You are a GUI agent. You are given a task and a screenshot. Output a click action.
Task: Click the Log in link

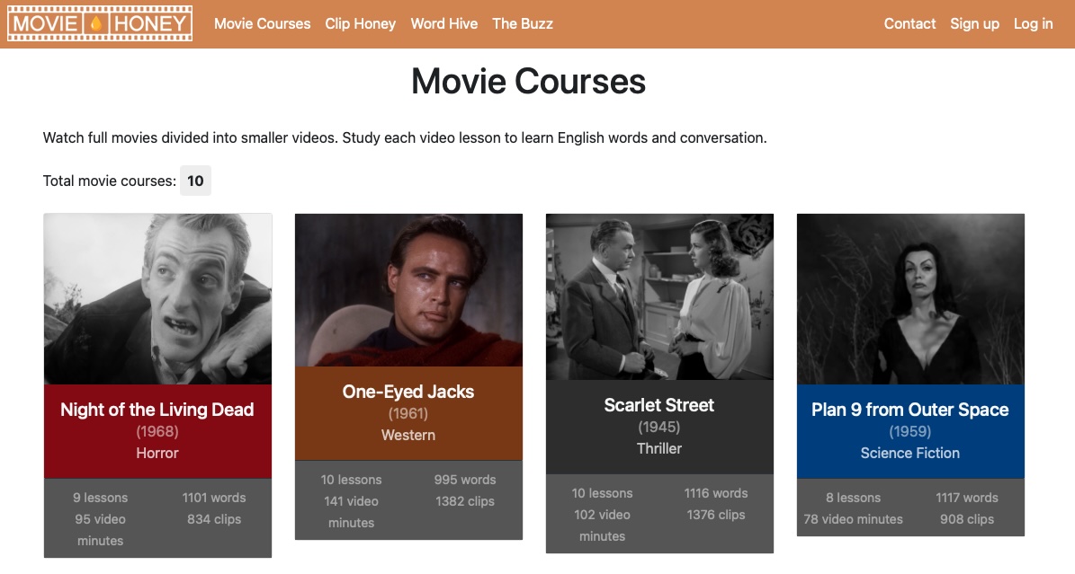(1033, 23)
